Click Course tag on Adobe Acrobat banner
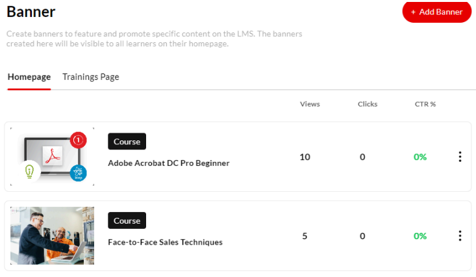476x277 pixels. point(127,141)
